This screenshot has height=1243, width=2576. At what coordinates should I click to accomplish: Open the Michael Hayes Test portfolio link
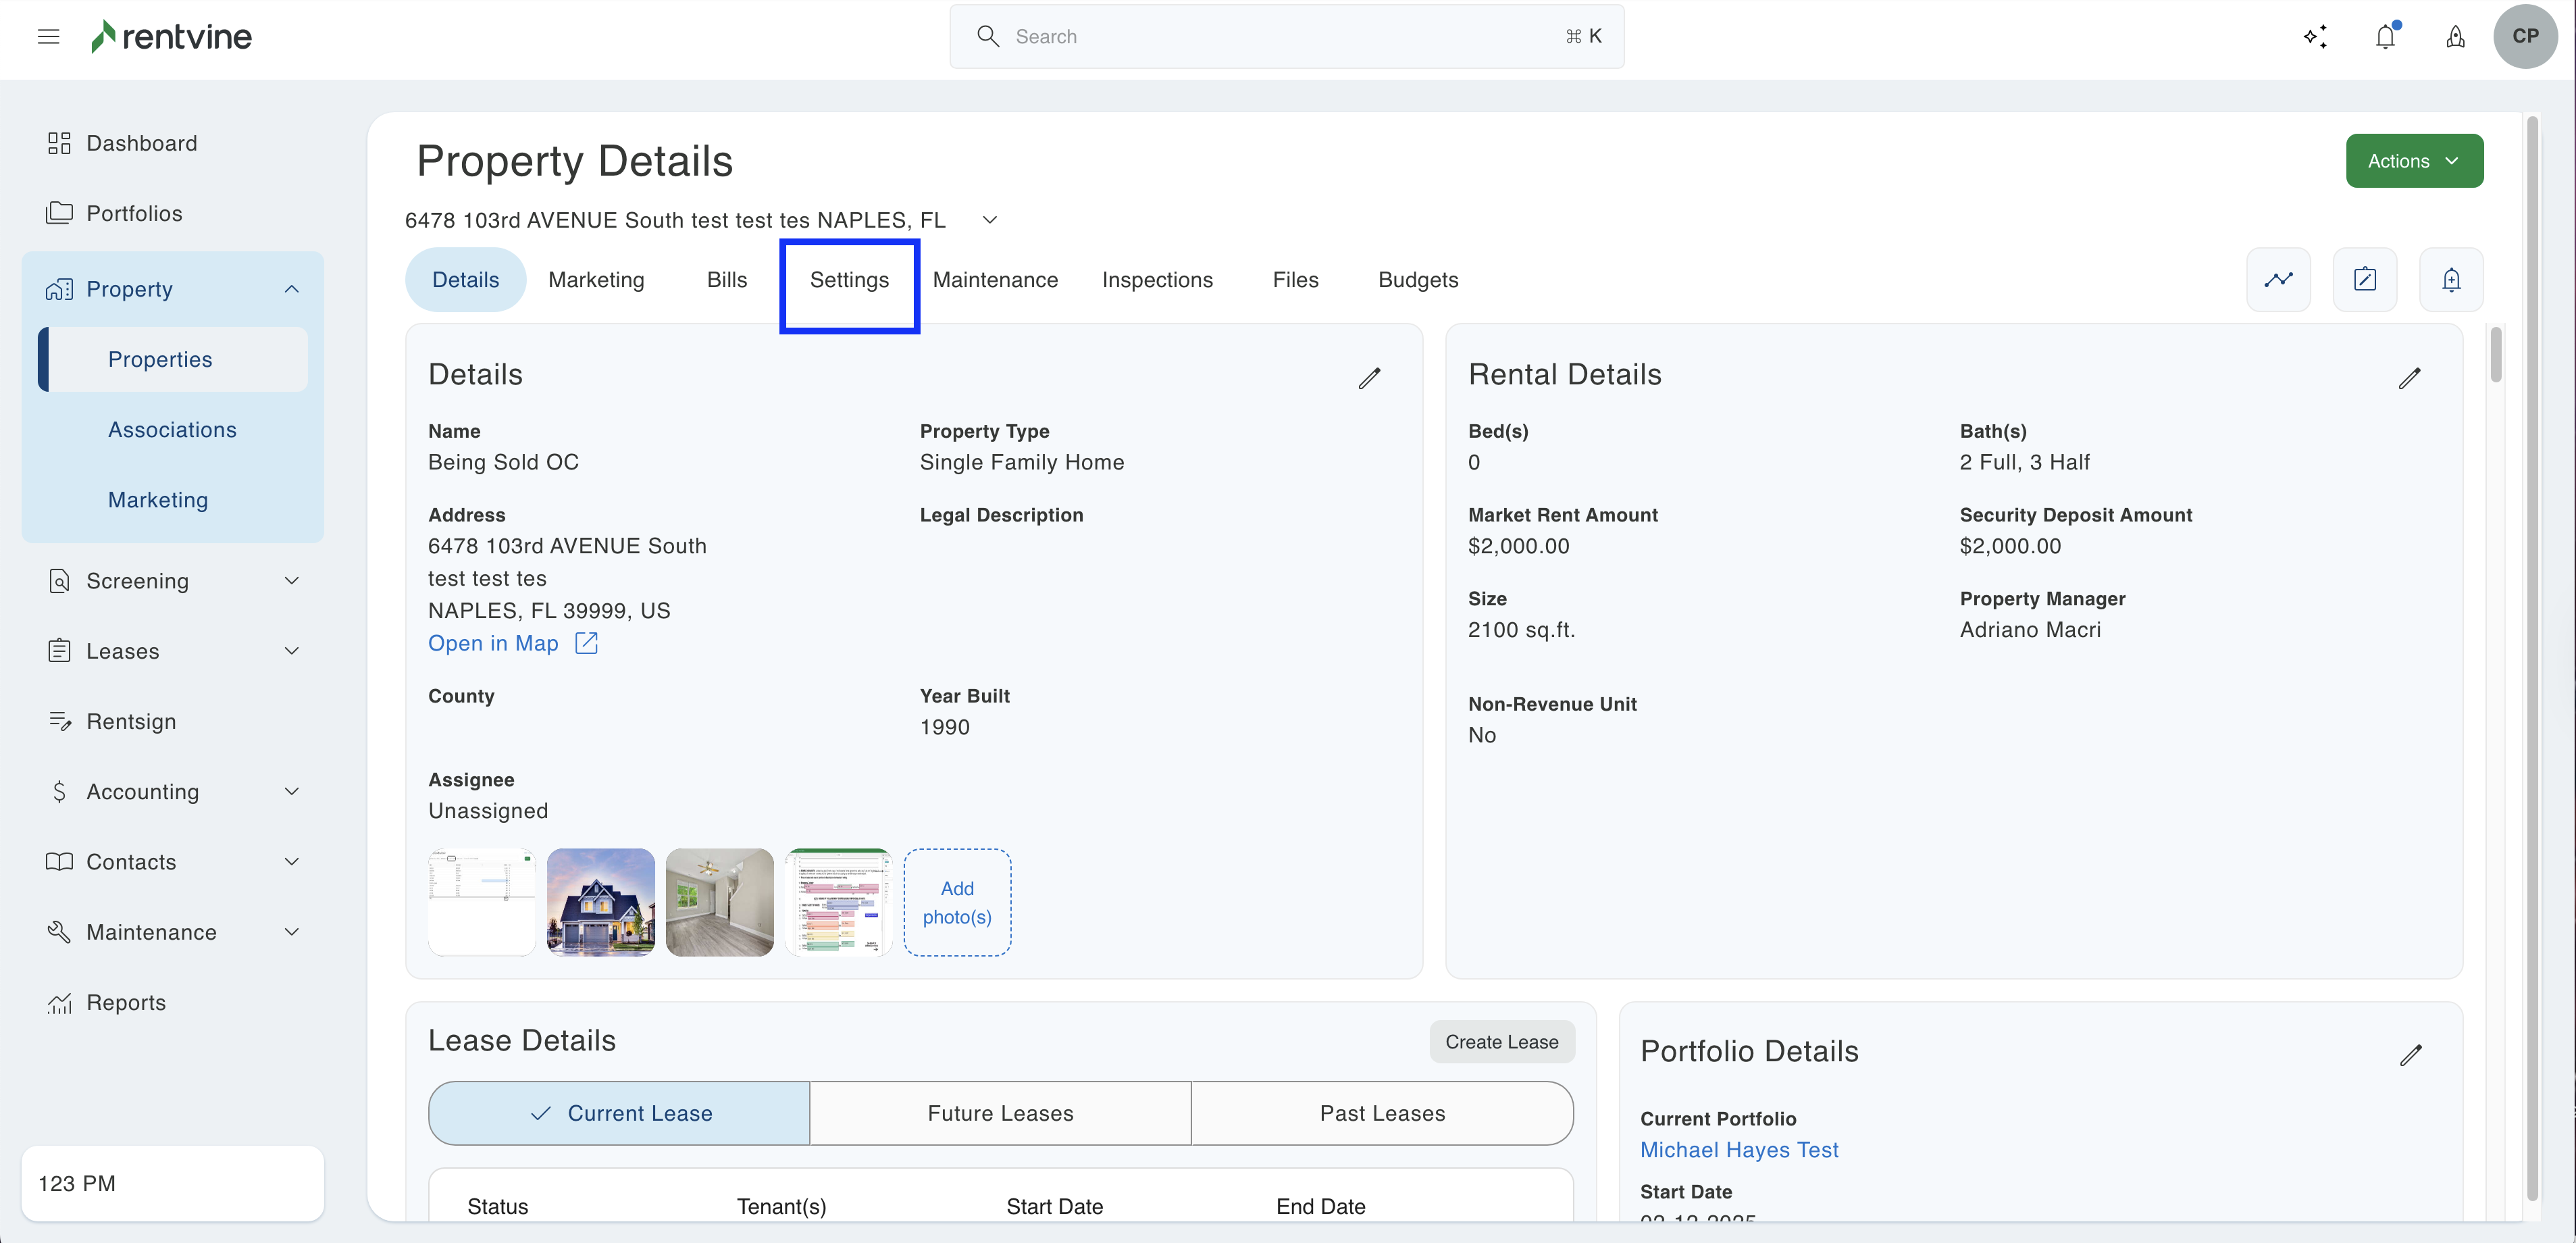[x=1739, y=1150]
